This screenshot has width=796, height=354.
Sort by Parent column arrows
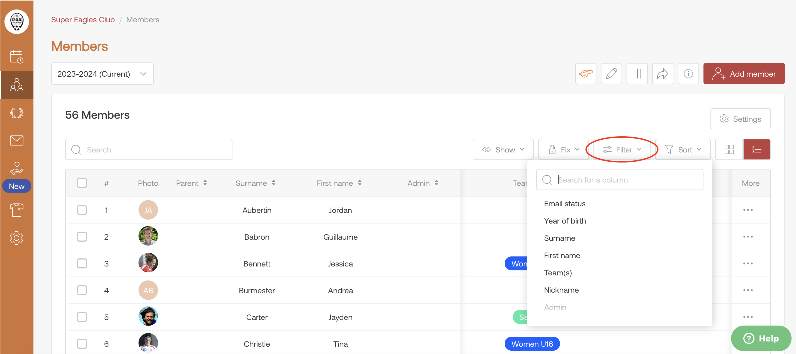pos(205,183)
